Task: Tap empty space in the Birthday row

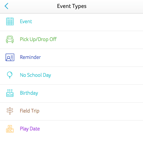Action: pyautogui.click(x=90, y=93)
